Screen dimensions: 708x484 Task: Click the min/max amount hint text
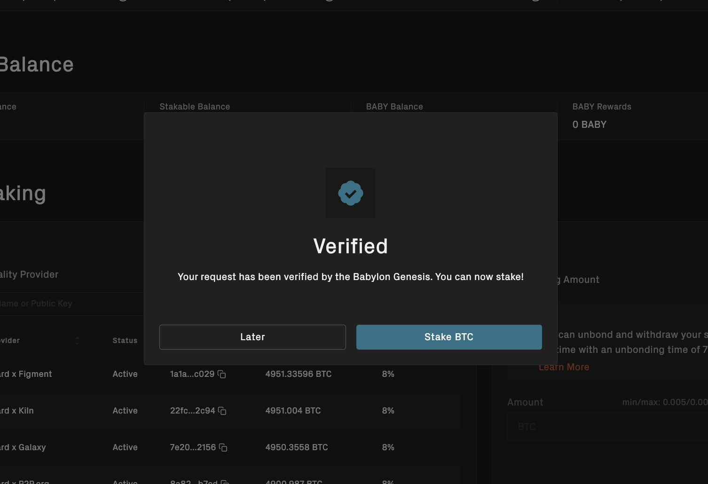coord(665,402)
